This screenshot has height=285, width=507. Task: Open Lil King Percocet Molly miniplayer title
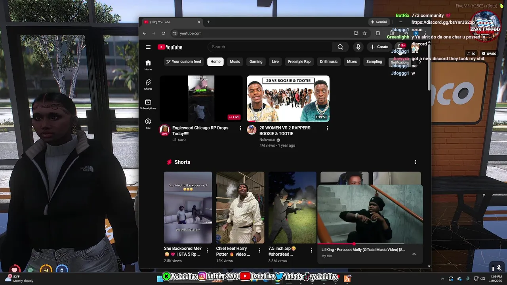tap(363, 250)
